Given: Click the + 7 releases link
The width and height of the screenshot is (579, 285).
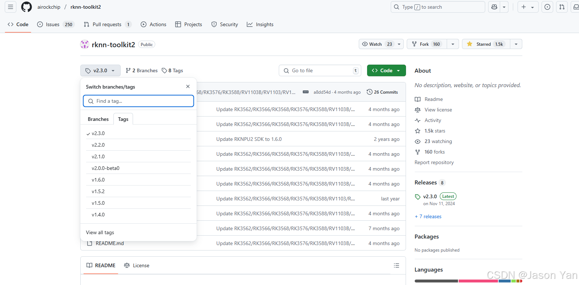Looking at the screenshot, I should click(428, 216).
